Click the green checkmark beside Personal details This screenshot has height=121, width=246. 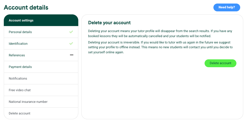(x=71, y=32)
